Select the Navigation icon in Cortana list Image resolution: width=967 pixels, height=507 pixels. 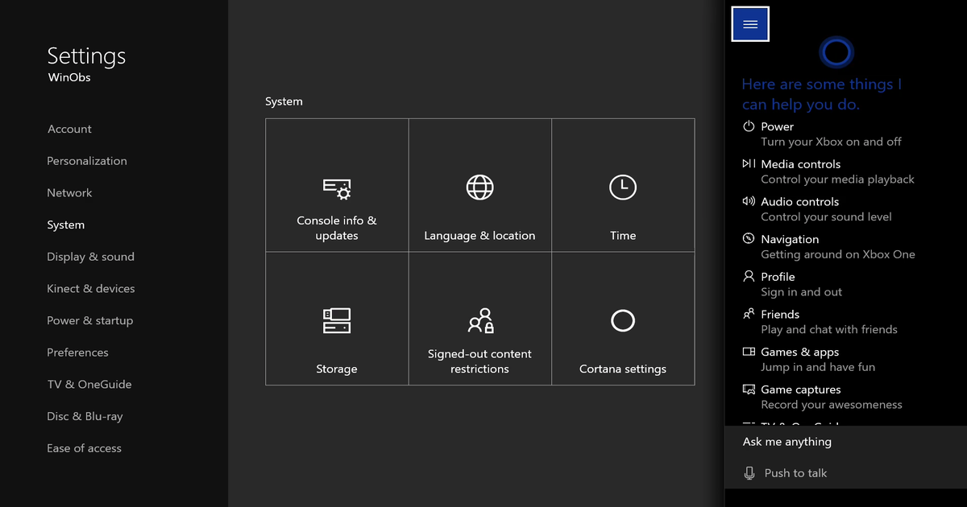click(x=748, y=239)
